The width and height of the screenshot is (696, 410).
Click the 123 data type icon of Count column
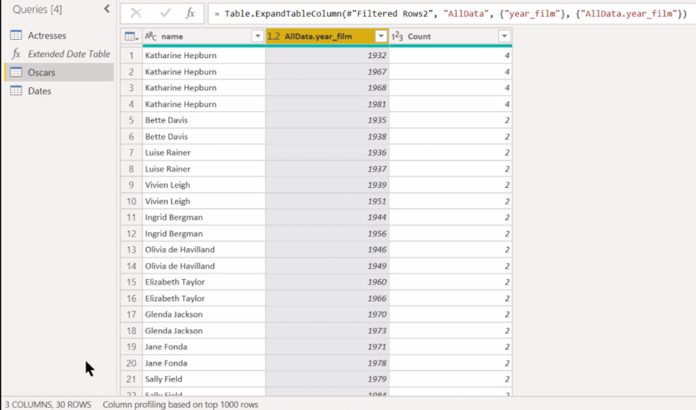click(397, 36)
